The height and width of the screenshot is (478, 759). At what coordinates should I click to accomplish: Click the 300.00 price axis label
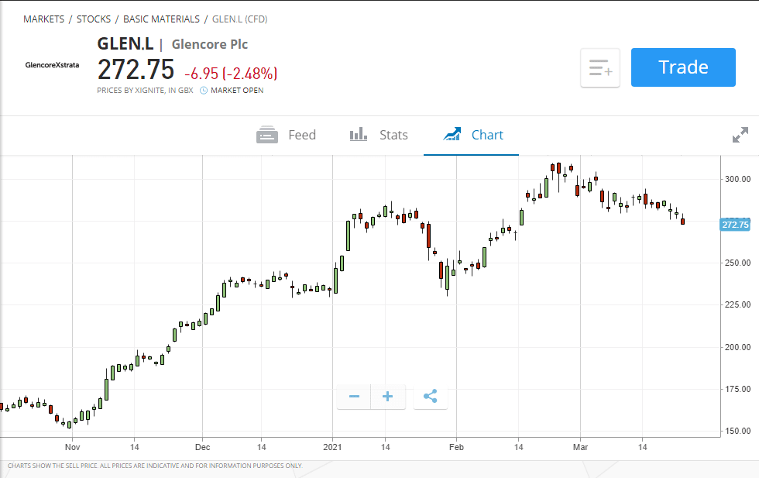click(x=737, y=179)
